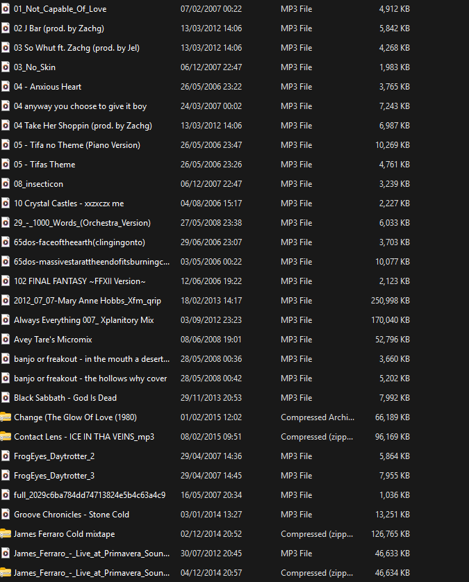Select icon of 2012_07_07-Mary Anne Hobbs_Xfm_qrip
This screenshot has height=582, width=469.
[6, 300]
